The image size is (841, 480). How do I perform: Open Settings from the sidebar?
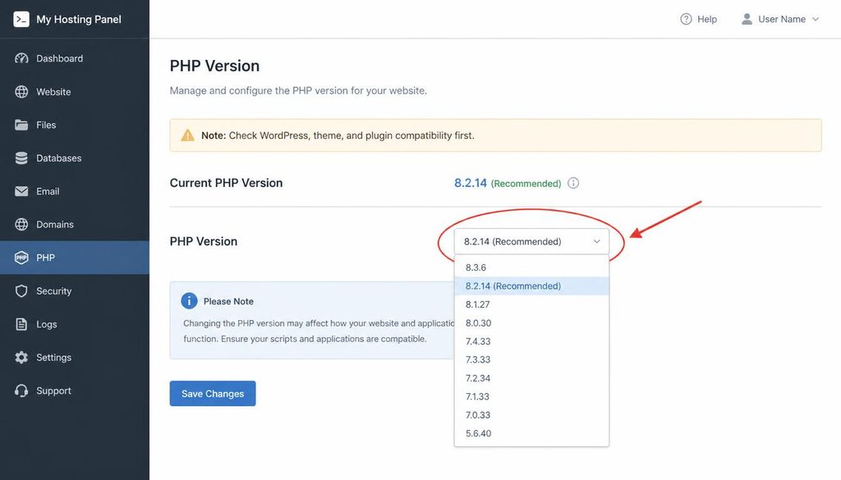75,357
